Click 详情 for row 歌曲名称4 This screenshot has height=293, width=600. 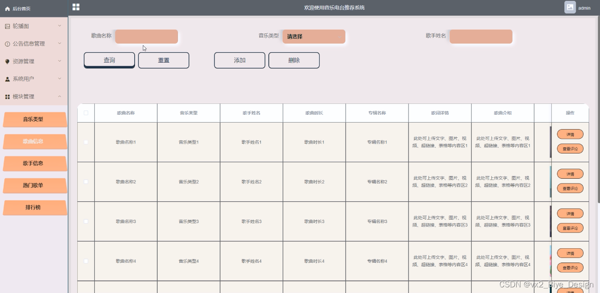click(570, 253)
